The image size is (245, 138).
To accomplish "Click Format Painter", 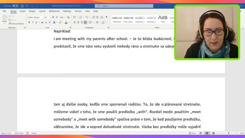I will point(16,24).
